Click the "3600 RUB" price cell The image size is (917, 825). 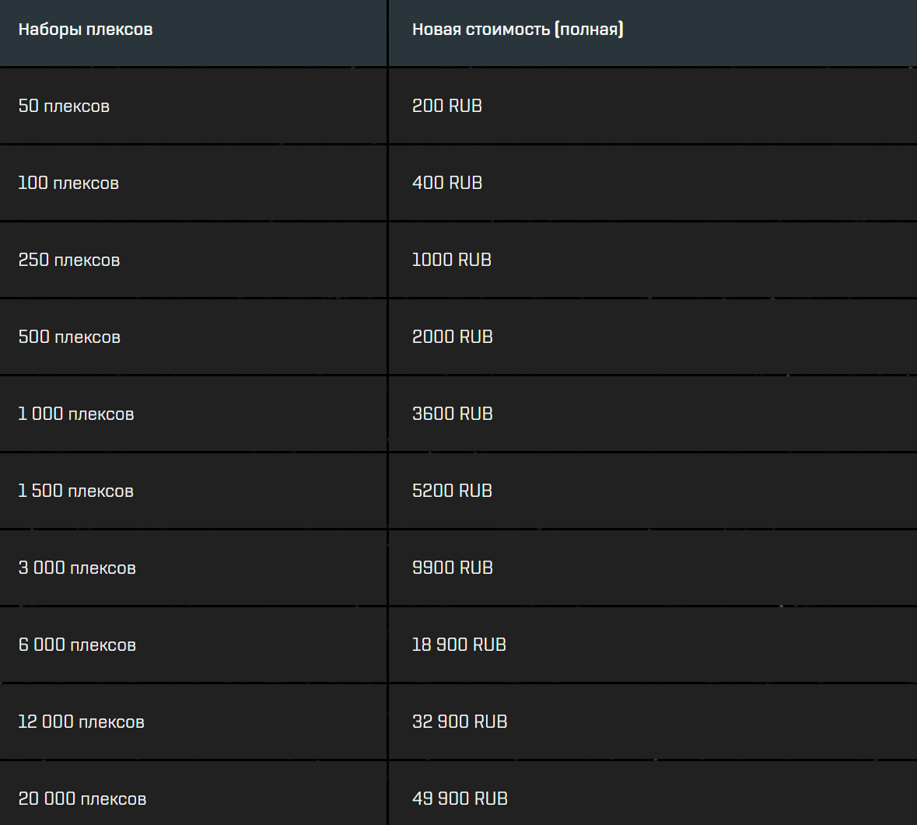point(453,414)
